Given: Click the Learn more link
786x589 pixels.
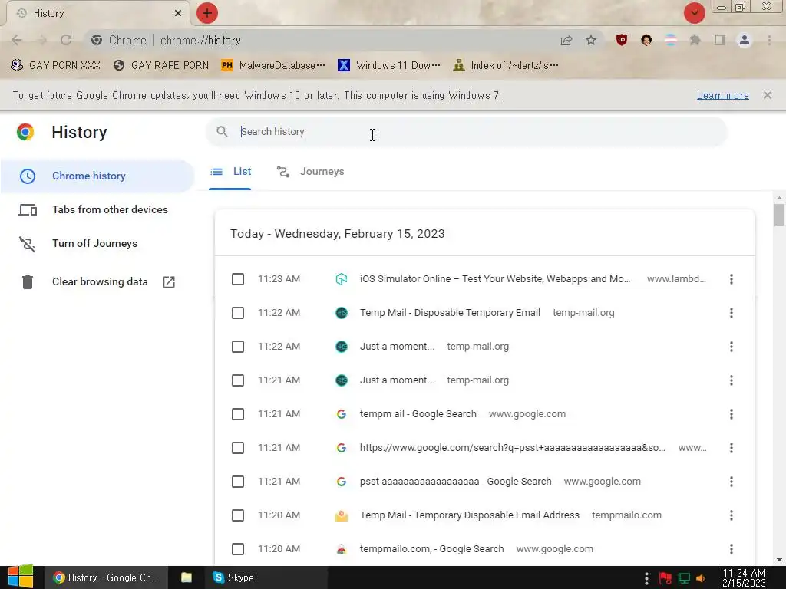Looking at the screenshot, I should 723,95.
